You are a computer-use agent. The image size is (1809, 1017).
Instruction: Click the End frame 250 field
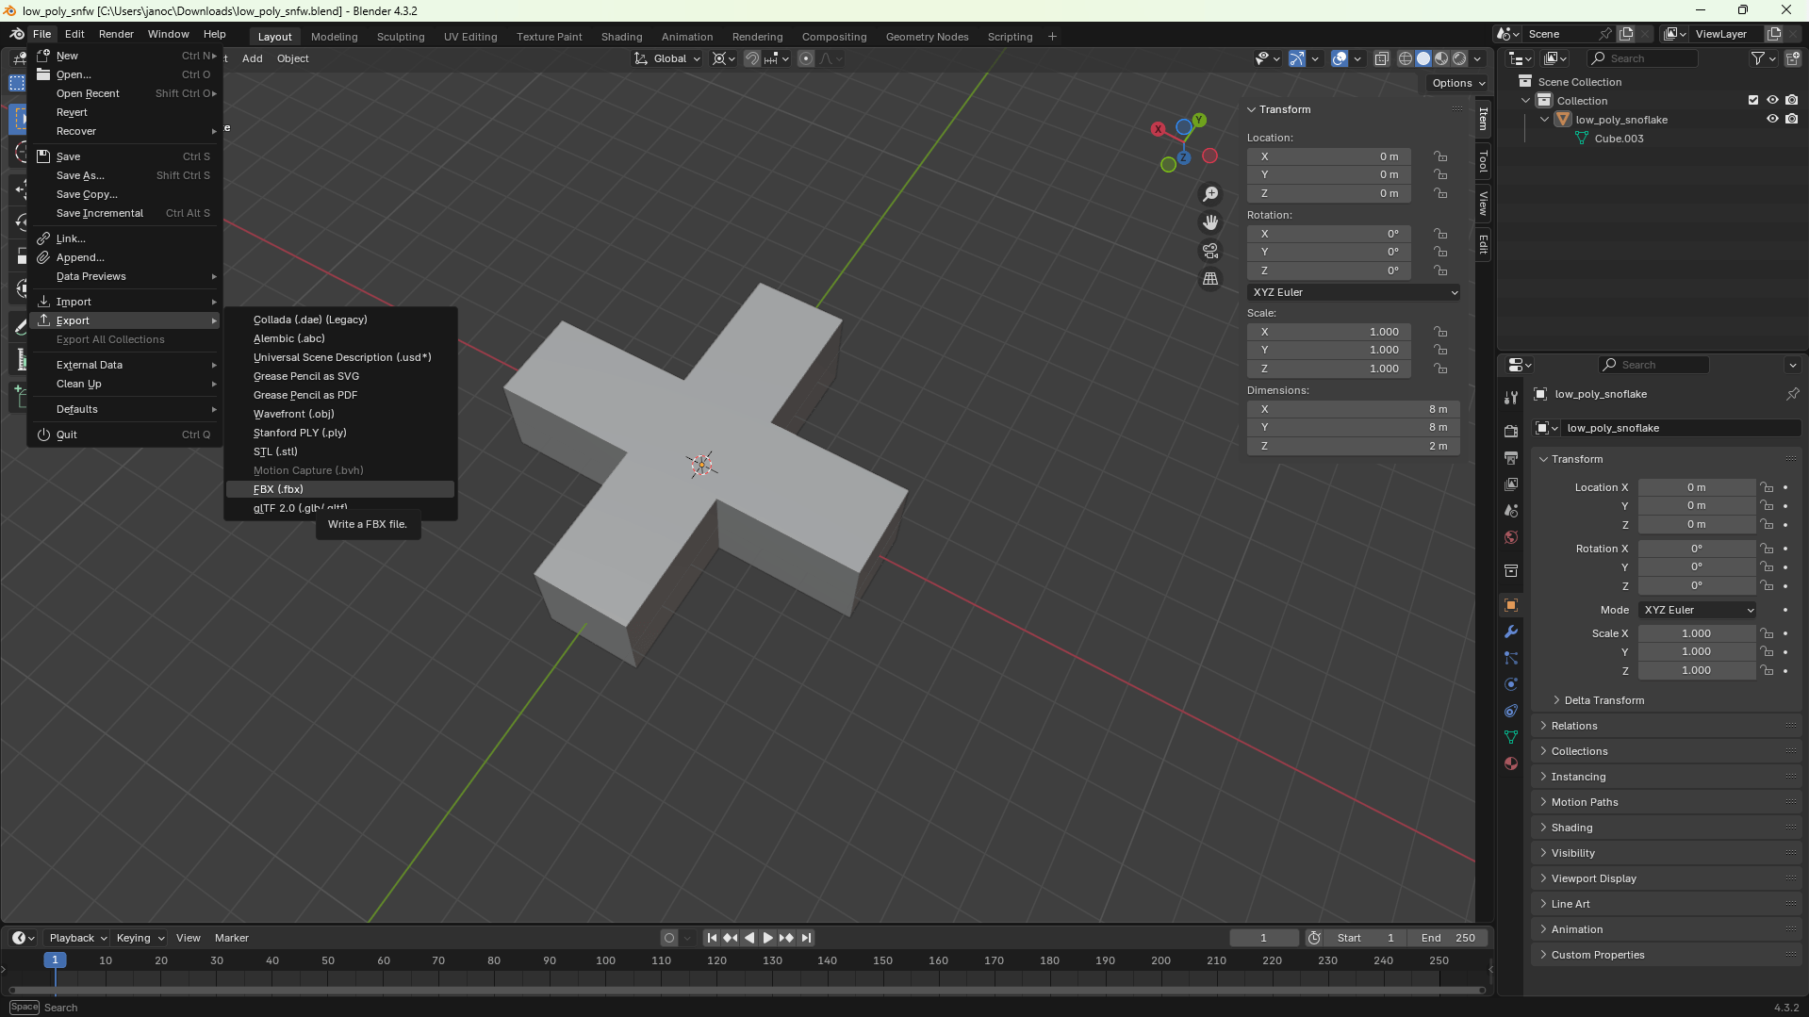[x=1449, y=938]
